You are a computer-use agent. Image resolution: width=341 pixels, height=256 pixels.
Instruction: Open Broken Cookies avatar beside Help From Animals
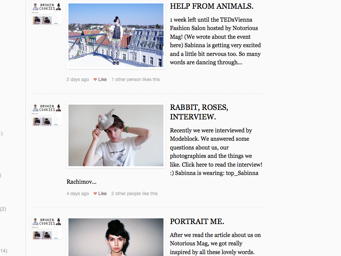(x=47, y=13)
